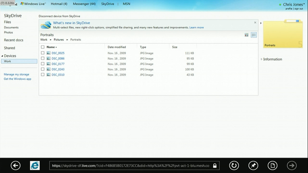Screen dimensions: 308x173
Task: Sort files by Date modified column
Action: 117,47
